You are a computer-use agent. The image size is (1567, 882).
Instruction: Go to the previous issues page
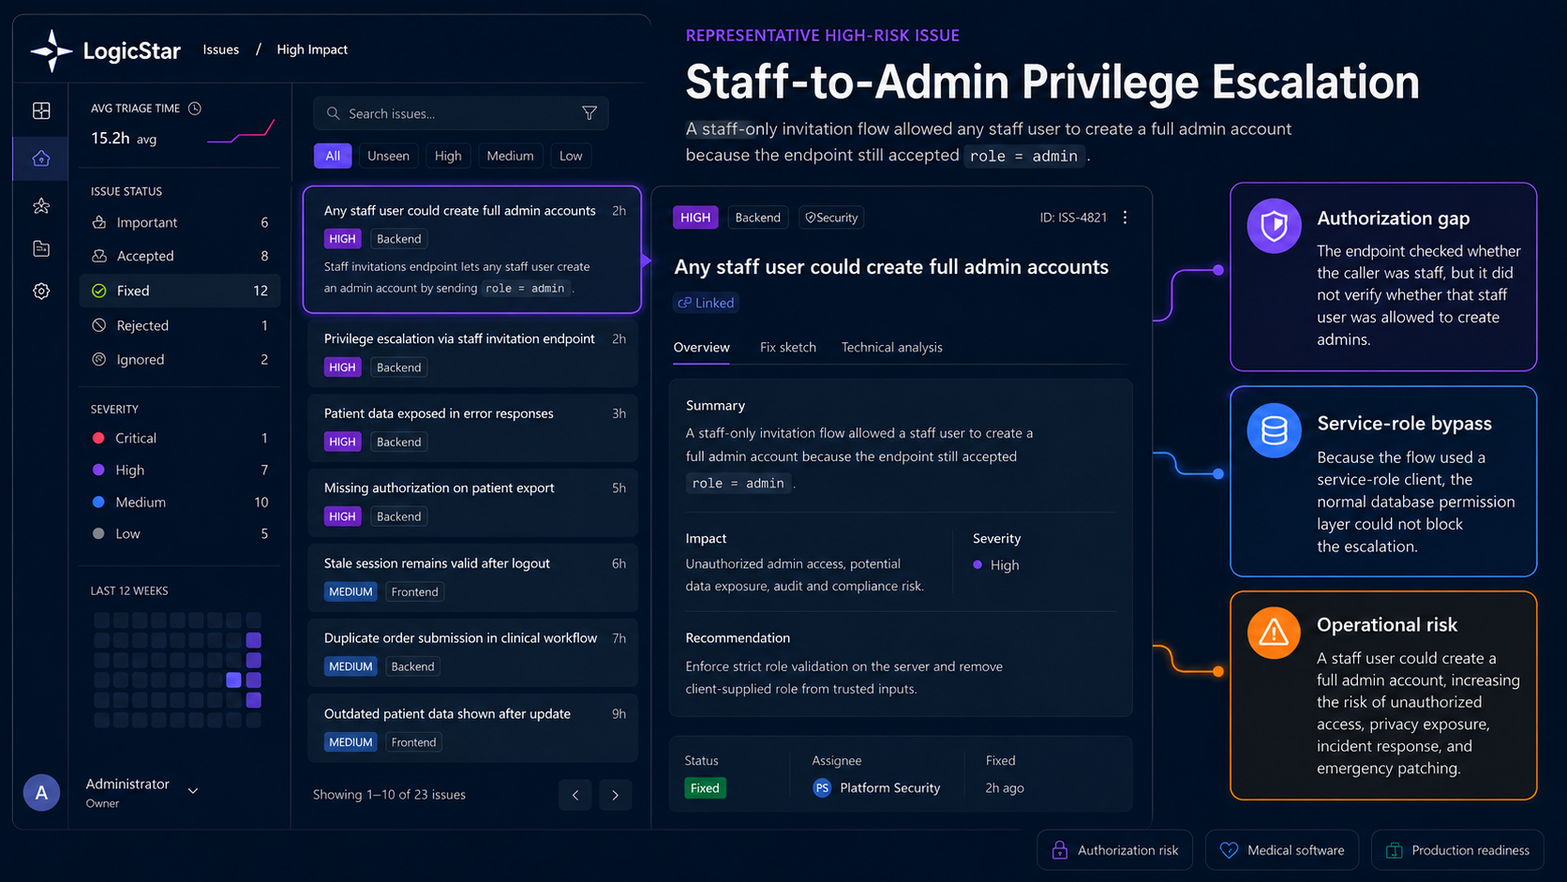pos(575,795)
